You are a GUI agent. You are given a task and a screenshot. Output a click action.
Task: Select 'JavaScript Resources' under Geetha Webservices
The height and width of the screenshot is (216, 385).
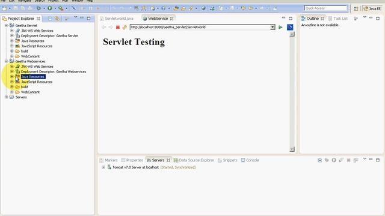[37, 82]
